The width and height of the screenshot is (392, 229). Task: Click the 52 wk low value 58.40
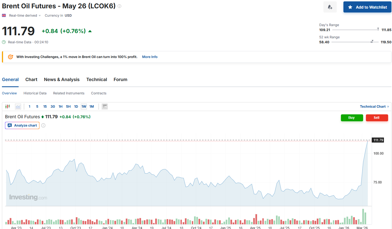tap(324, 42)
